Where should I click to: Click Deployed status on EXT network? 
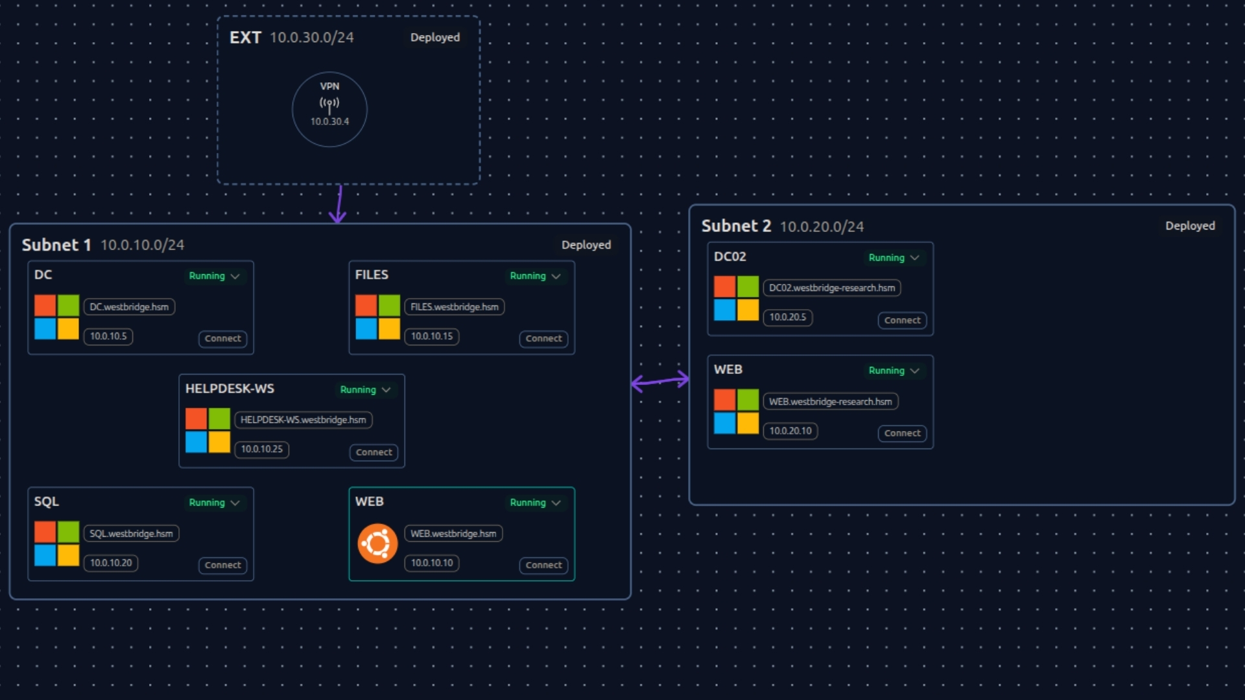tap(435, 38)
